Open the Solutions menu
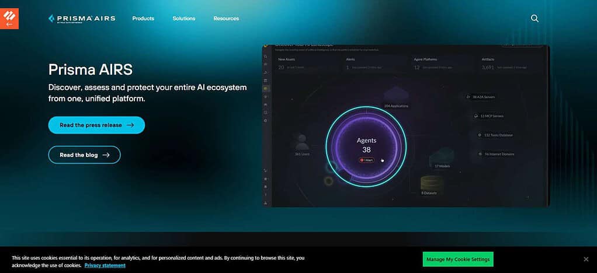The height and width of the screenshot is (273, 597). pyautogui.click(x=184, y=18)
